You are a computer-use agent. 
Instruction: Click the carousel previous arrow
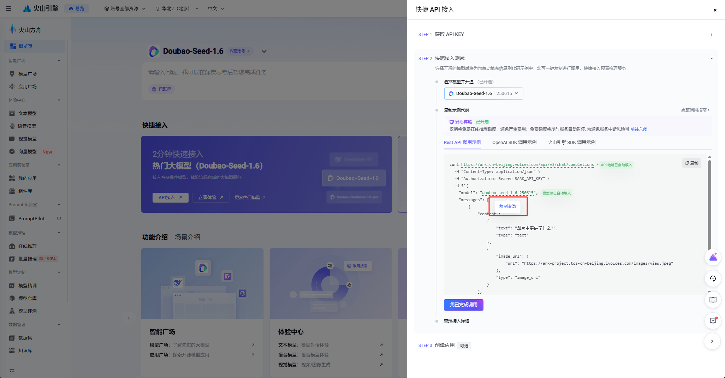(x=129, y=318)
